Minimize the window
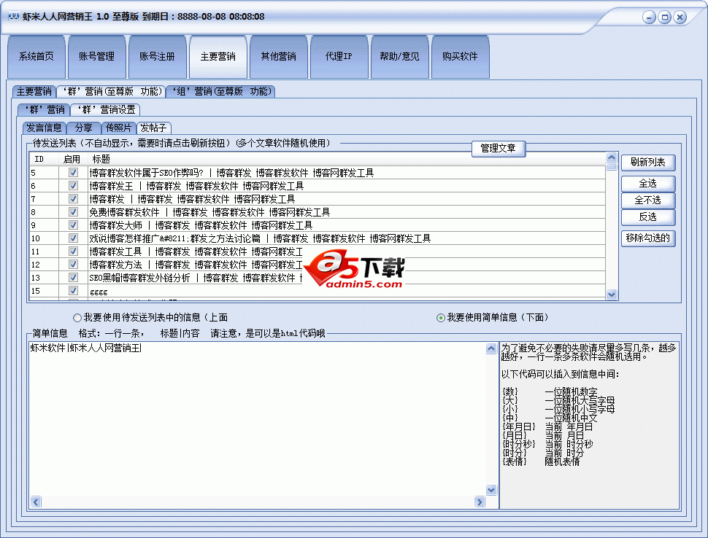This screenshot has width=708, height=538. click(650, 17)
